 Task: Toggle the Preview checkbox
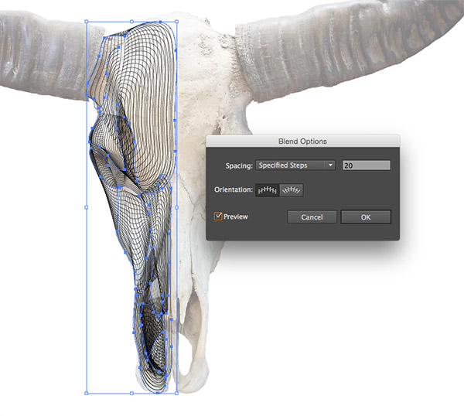click(x=218, y=217)
